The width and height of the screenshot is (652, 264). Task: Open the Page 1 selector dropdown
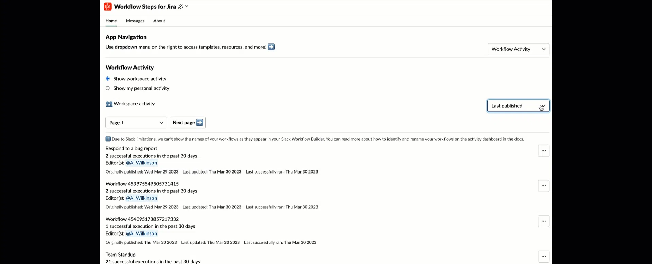136,123
